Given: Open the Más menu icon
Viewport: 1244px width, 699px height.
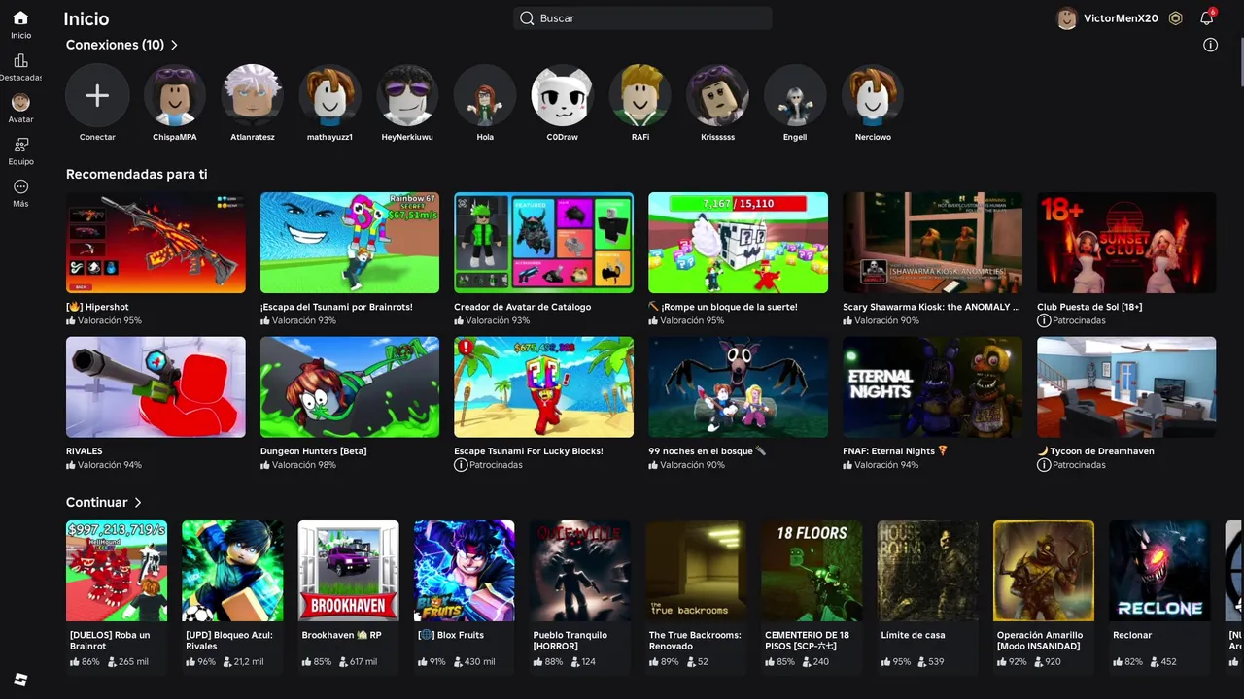Looking at the screenshot, I should (x=20, y=186).
